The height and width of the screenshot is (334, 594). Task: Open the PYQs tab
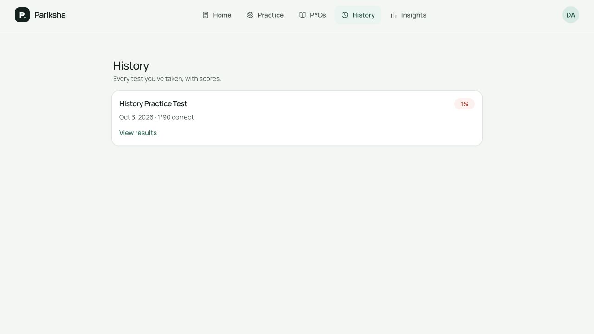pos(313,15)
